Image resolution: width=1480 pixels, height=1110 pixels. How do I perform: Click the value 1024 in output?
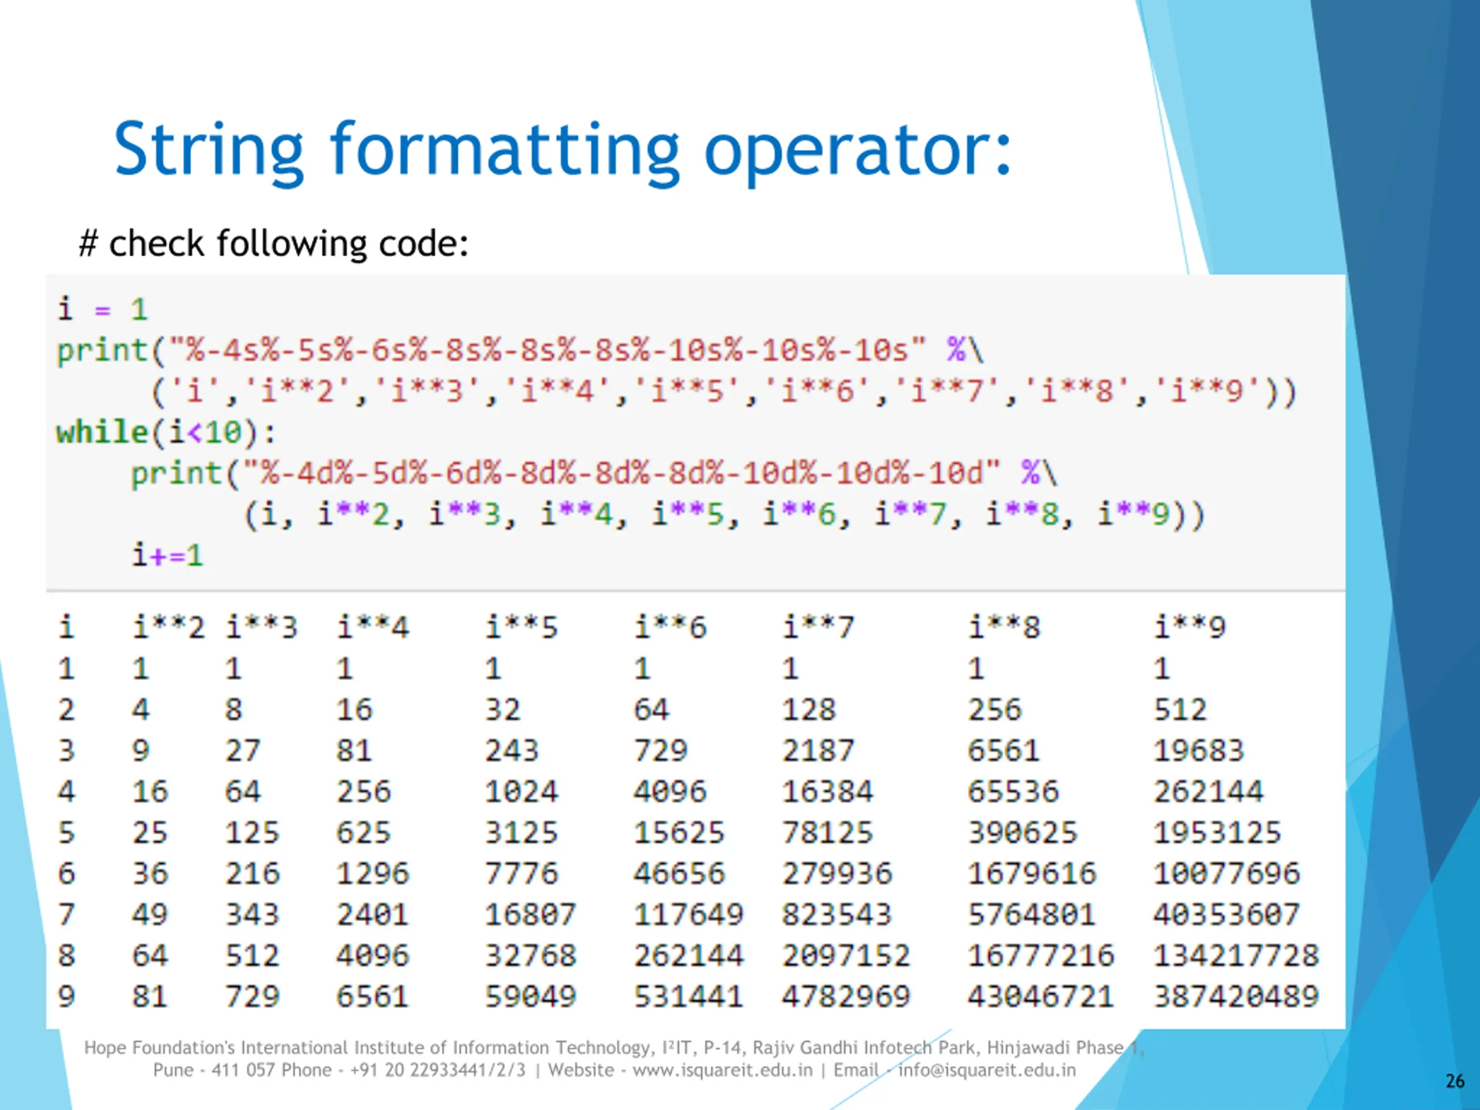point(521,791)
